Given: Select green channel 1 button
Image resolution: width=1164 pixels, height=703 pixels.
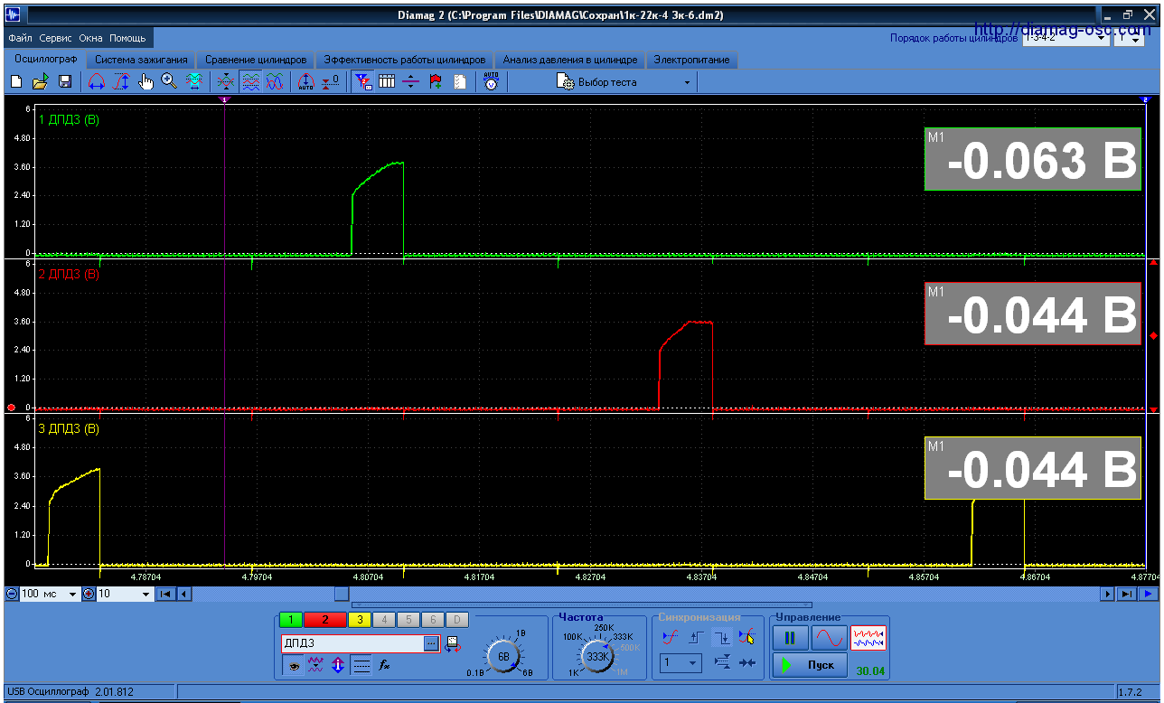Looking at the screenshot, I should [291, 620].
